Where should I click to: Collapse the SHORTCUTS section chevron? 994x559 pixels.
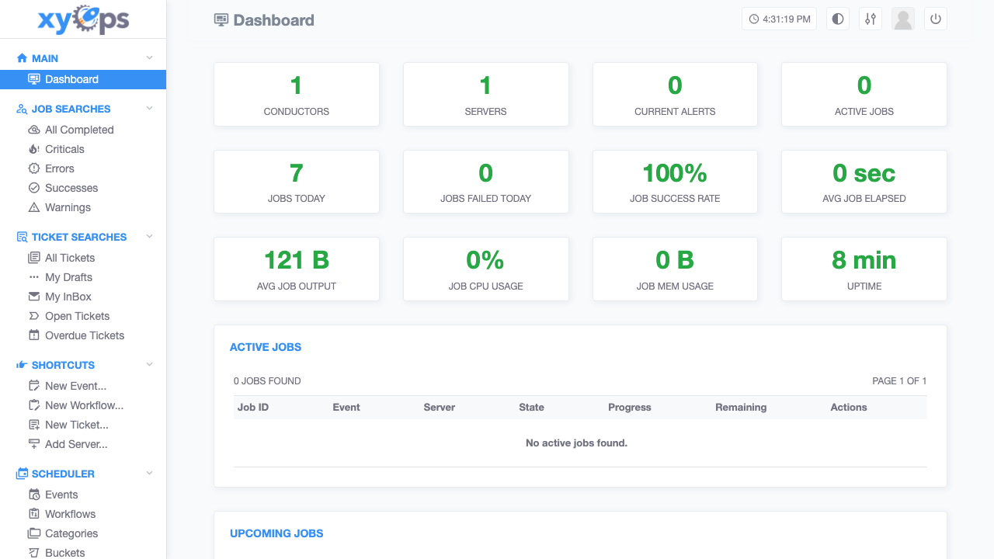[x=150, y=365]
